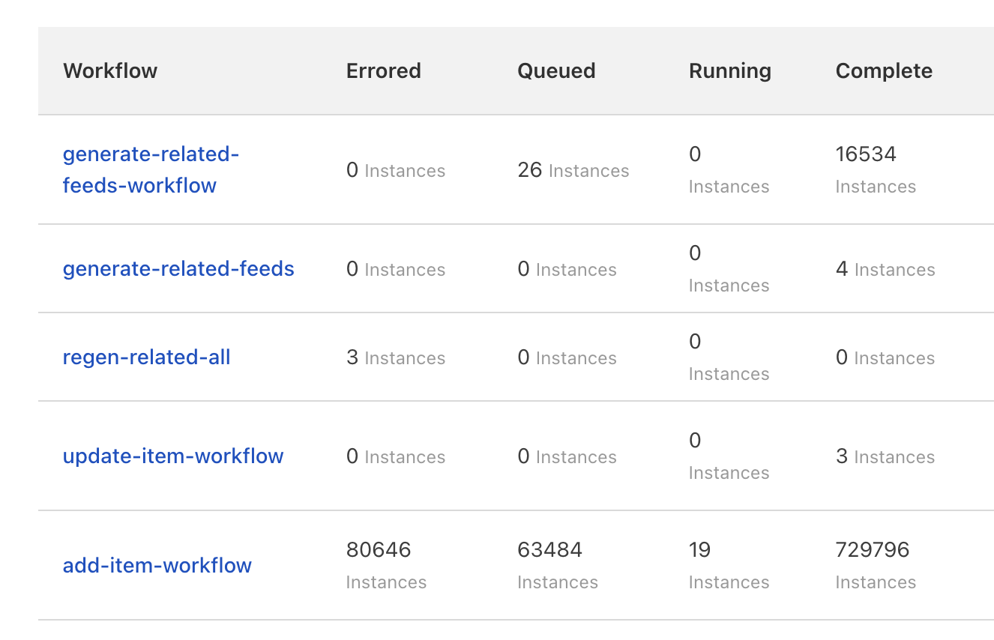
Task: Select the 16534 complete instances count
Action: click(866, 154)
